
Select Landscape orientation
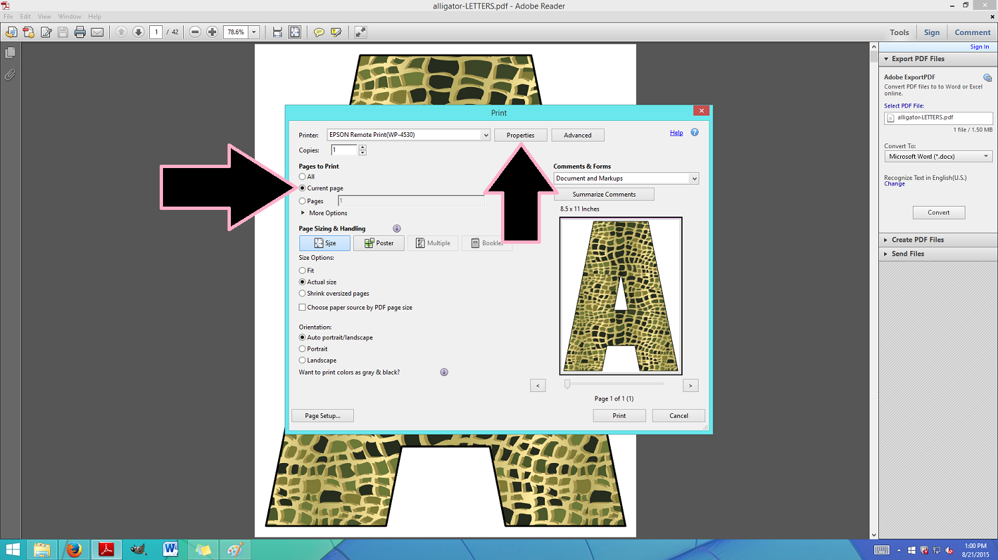point(302,360)
